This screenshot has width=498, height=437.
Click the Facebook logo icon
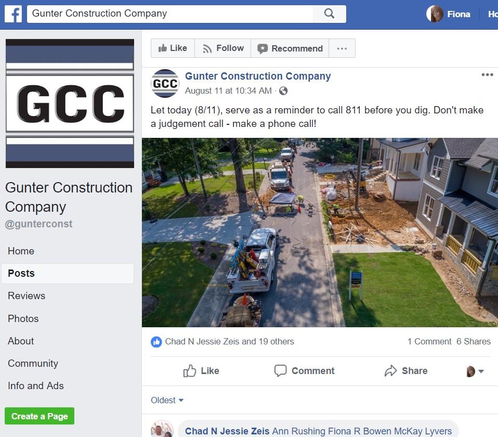14,14
